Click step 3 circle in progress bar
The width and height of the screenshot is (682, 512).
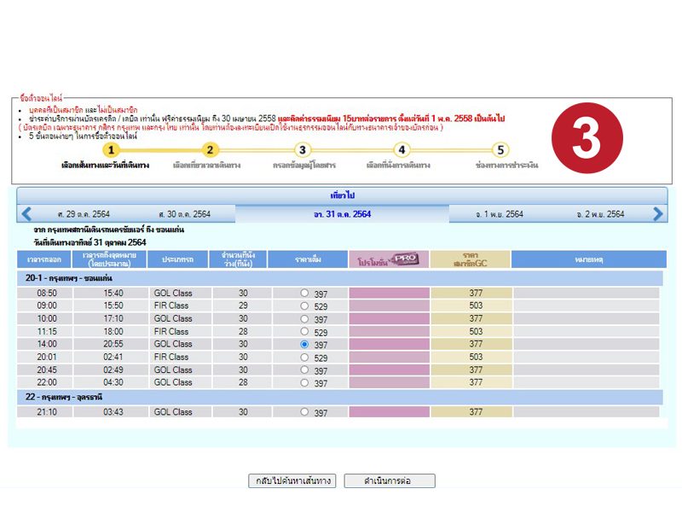point(303,150)
